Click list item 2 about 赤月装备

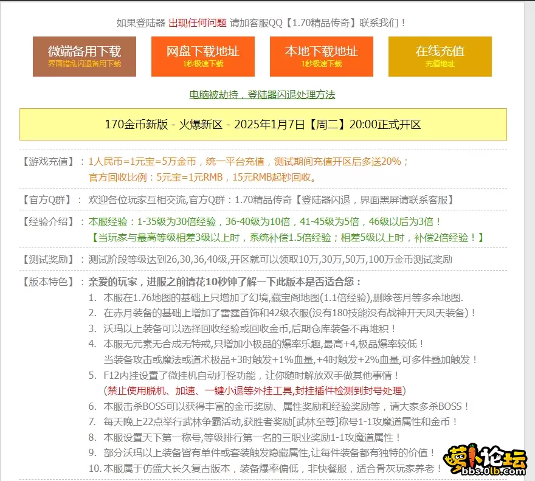point(282,313)
